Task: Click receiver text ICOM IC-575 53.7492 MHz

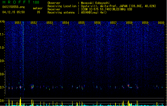Action: (x=107, y=9)
